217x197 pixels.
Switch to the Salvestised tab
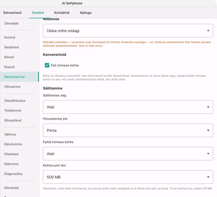click(12, 13)
